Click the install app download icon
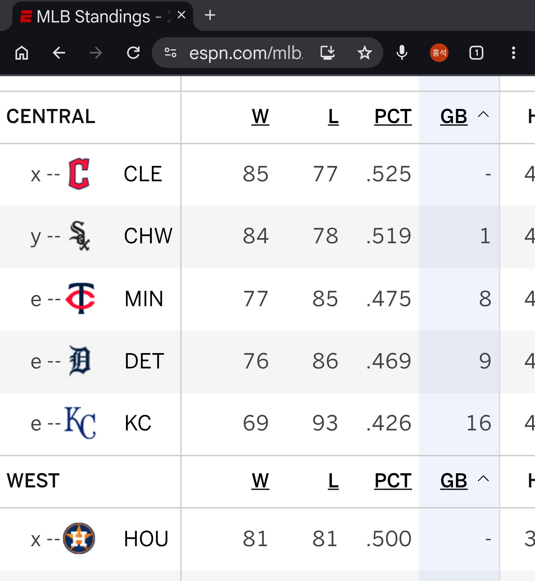The width and height of the screenshot is (535, 581). (x=327, y=53)
